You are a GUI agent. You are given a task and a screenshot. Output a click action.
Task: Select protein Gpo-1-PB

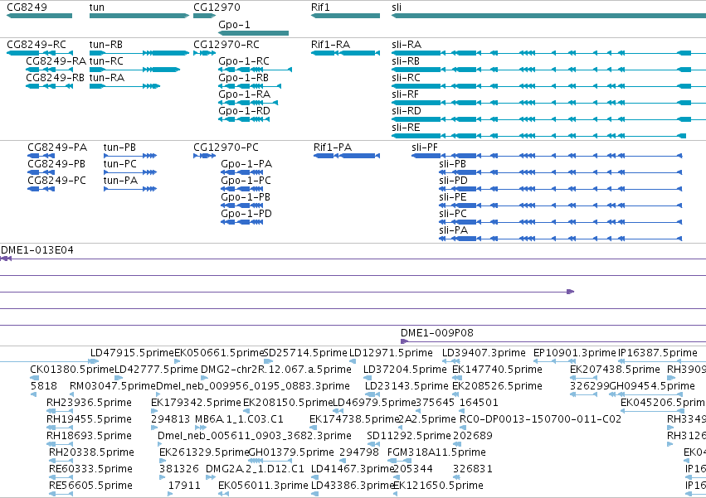[x=241, y=205]
